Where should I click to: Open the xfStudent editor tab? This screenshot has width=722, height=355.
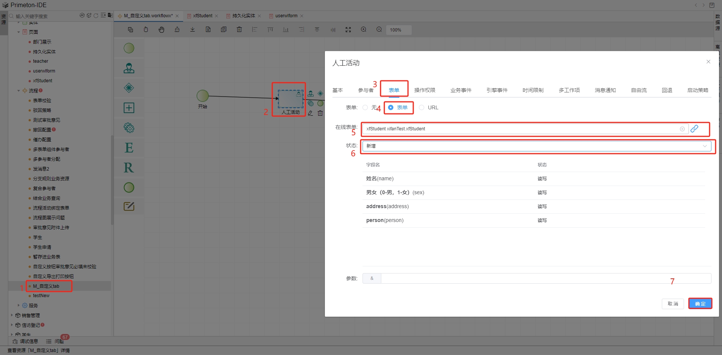(x=202, y=16)
